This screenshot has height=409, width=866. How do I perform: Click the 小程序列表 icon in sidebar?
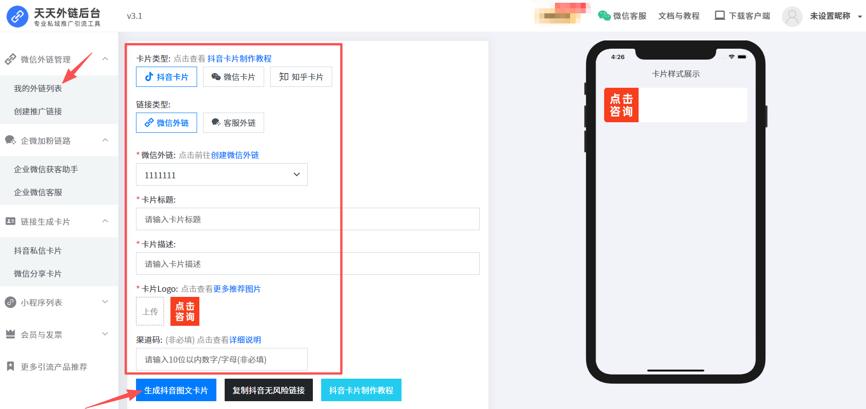click(x=10, y=302)
